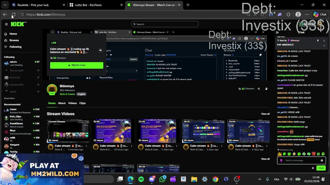Unmute the stream preview speaker icon
330x185 pixels.
[x=100, y=50]
